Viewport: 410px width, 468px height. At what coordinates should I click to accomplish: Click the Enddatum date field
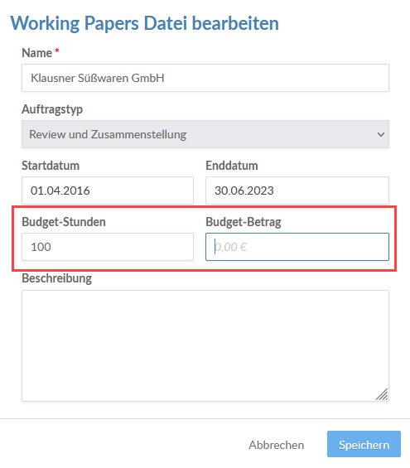point(297,191)
